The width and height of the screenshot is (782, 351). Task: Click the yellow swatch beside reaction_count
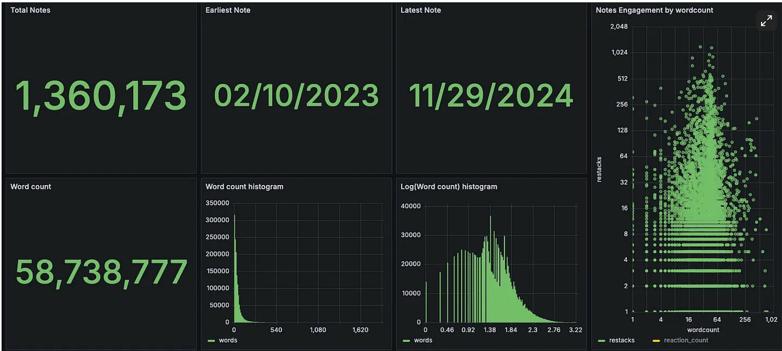(x=656, y=340)
